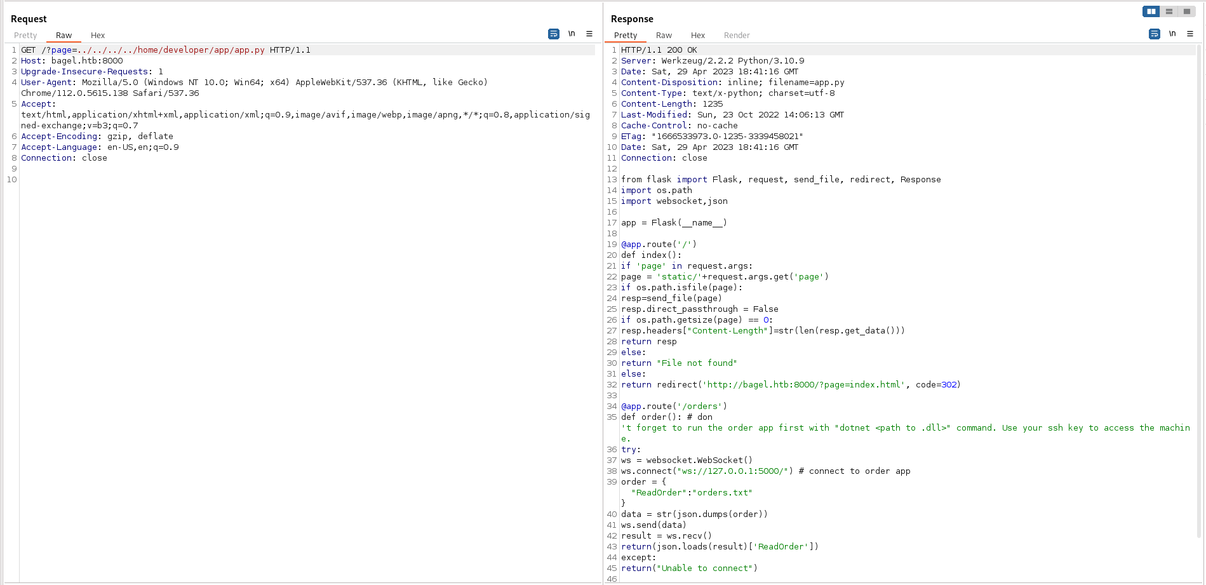The image size is (1206, 585).
Task: Select the combined single-view layout icon
Action: [1187, 11]
